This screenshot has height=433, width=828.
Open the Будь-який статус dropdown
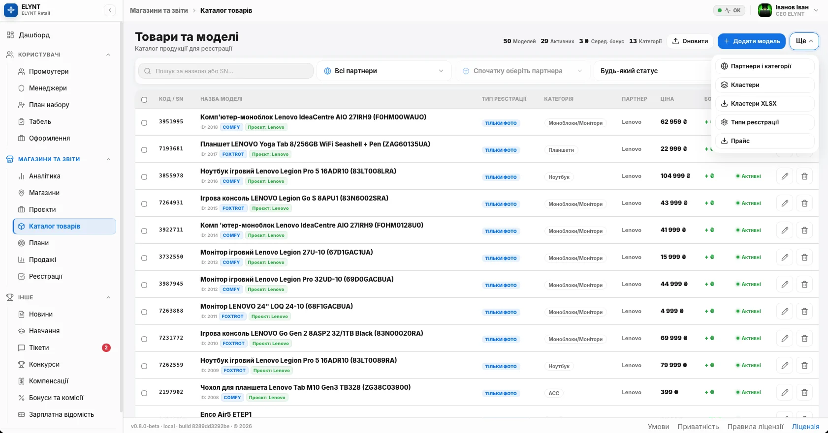[652, 71]
